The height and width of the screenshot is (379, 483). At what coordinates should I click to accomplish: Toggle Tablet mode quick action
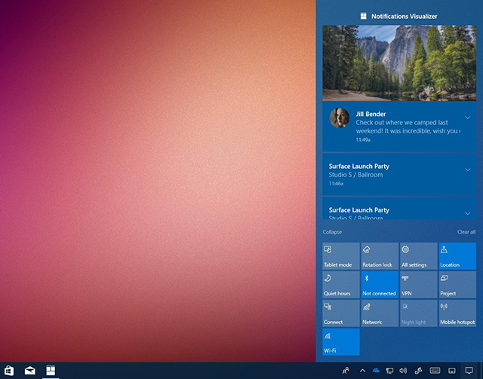pos(341,256)
